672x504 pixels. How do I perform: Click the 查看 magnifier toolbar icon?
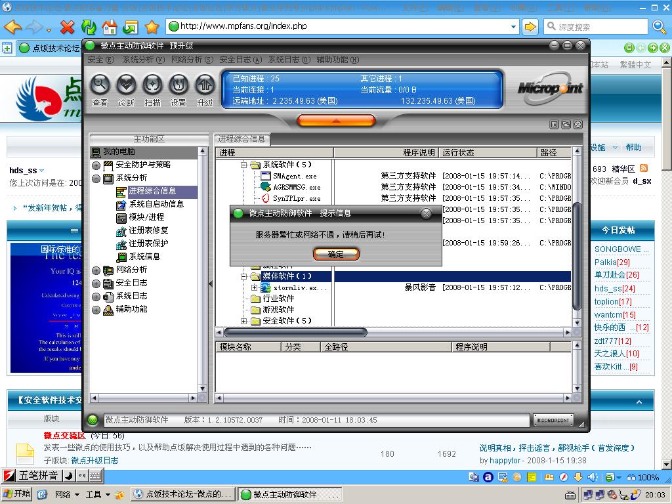100,85
